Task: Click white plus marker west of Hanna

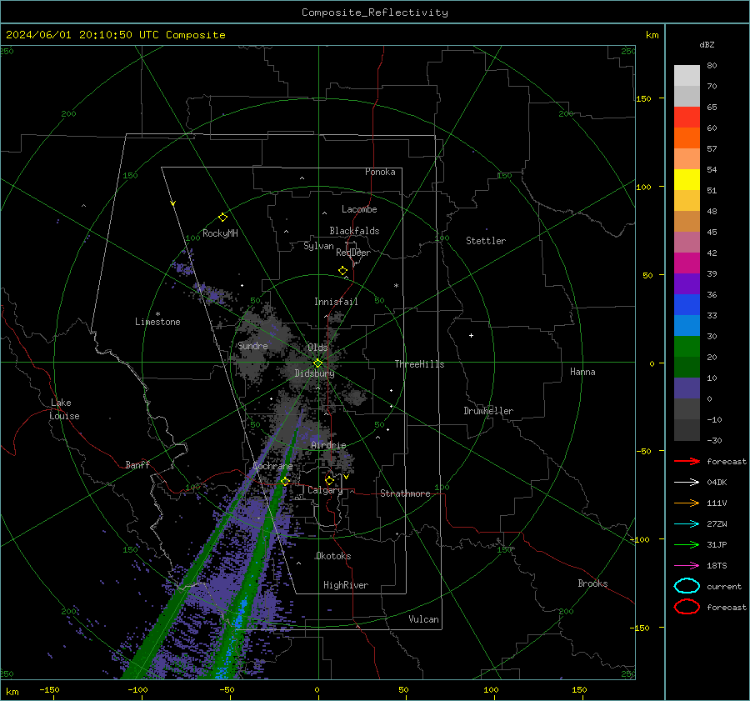Action: pos(471,335)
